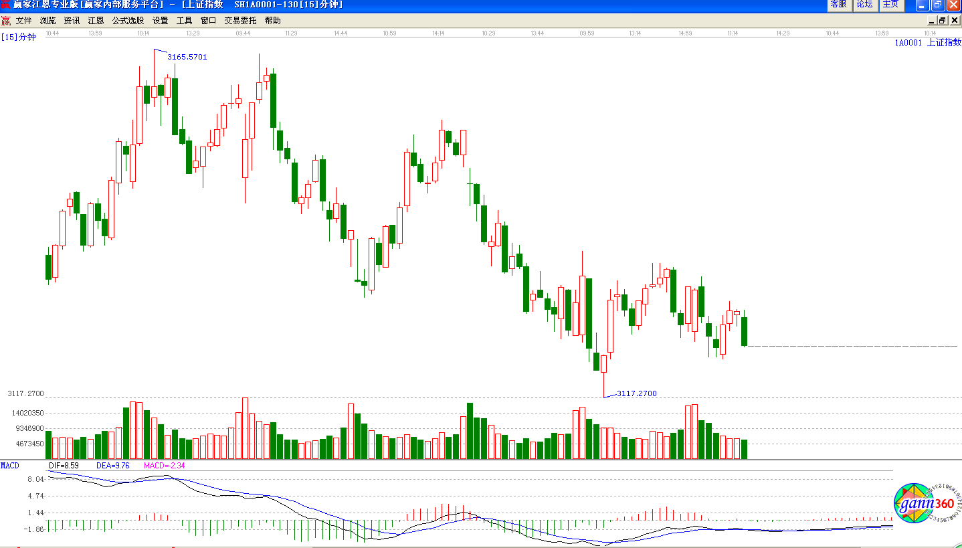The height and width of the screenshot is (548, 962).
Task: Open the 资讯 menu
Action: coord(72,21)
